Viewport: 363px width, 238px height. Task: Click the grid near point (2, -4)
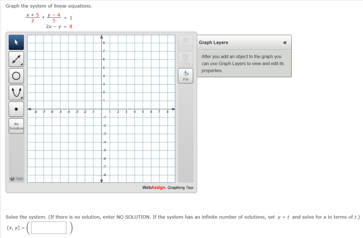point(118,142)
